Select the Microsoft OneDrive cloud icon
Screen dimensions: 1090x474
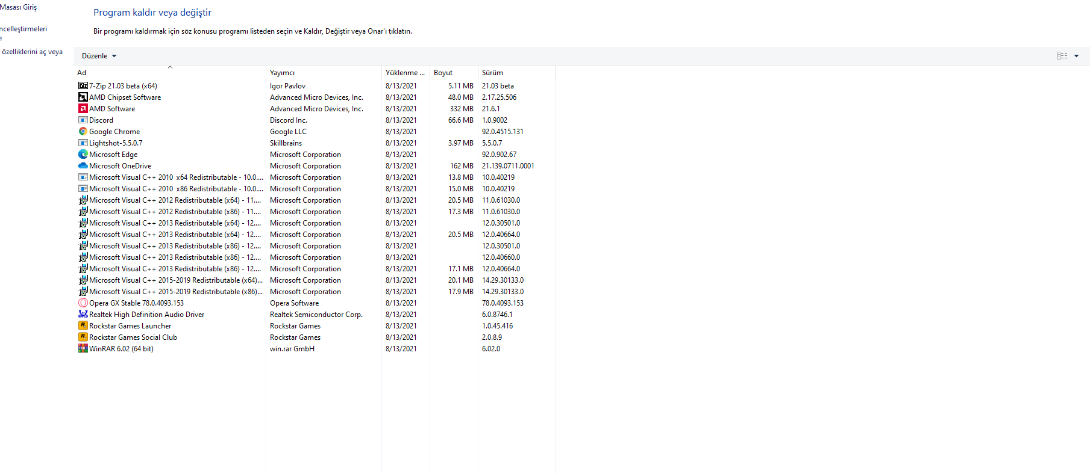[83, 166]
